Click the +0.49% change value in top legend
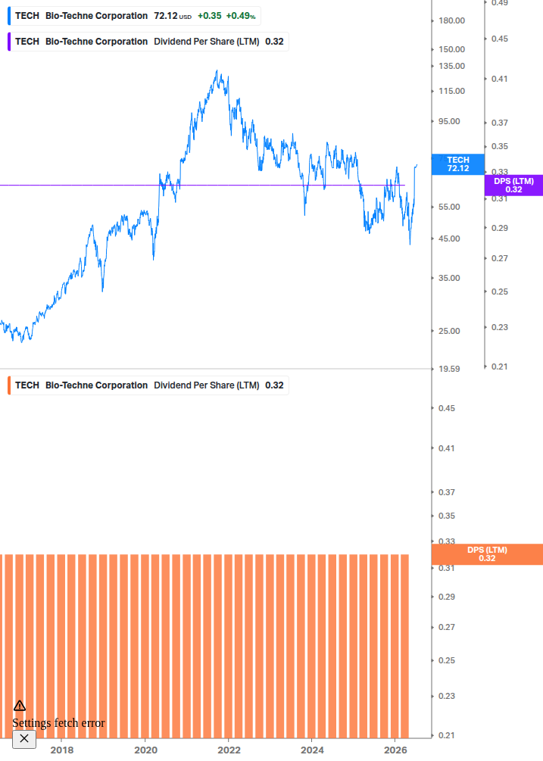Image resolution: width=543 pixels, height=761 pixels. pos(241,16)
